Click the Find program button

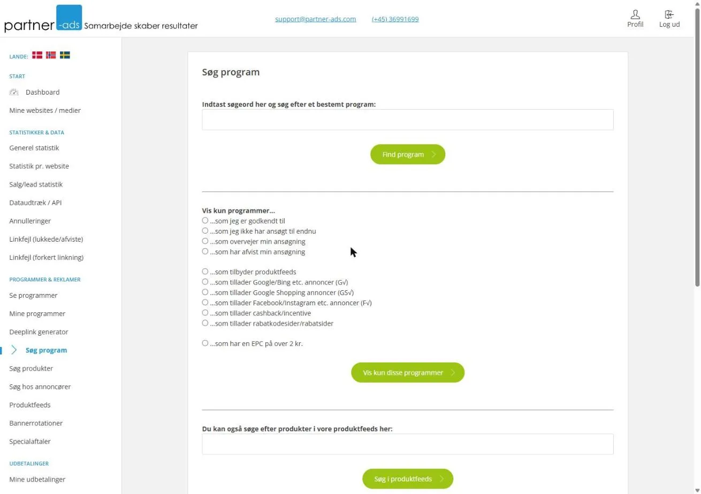pyautogui.click(x=408, y=155)
